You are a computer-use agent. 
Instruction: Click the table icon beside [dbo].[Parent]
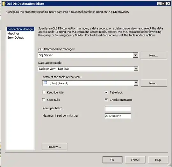(x=45, y=83)
